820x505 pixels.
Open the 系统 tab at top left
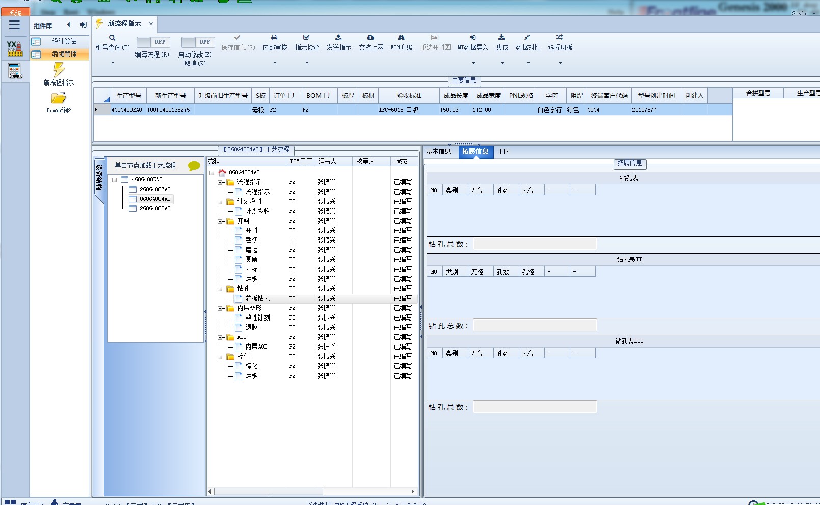[15, 12]
